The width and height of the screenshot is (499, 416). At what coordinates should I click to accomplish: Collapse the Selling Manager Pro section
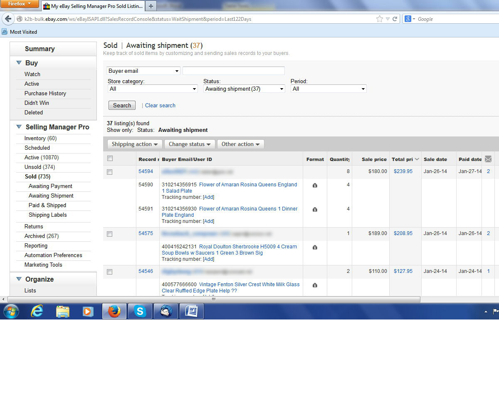coord(19,127)
